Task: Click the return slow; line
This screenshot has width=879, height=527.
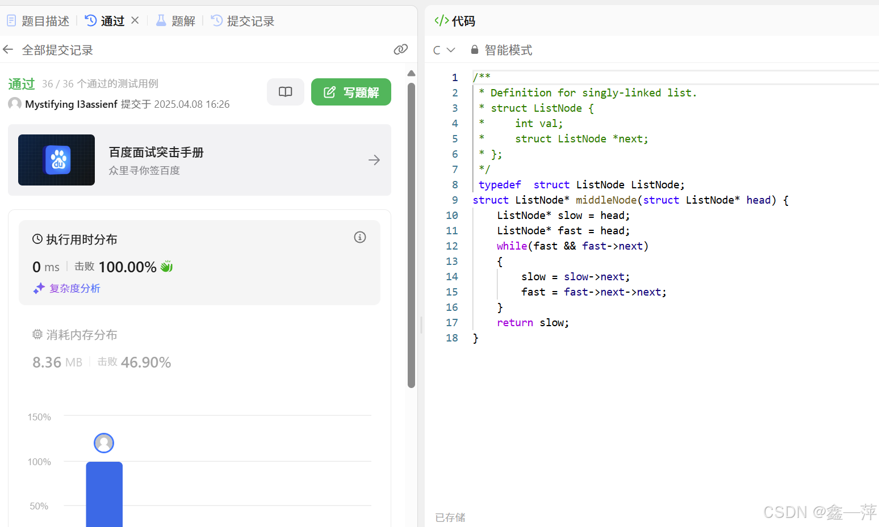Action: pos(533,322)
